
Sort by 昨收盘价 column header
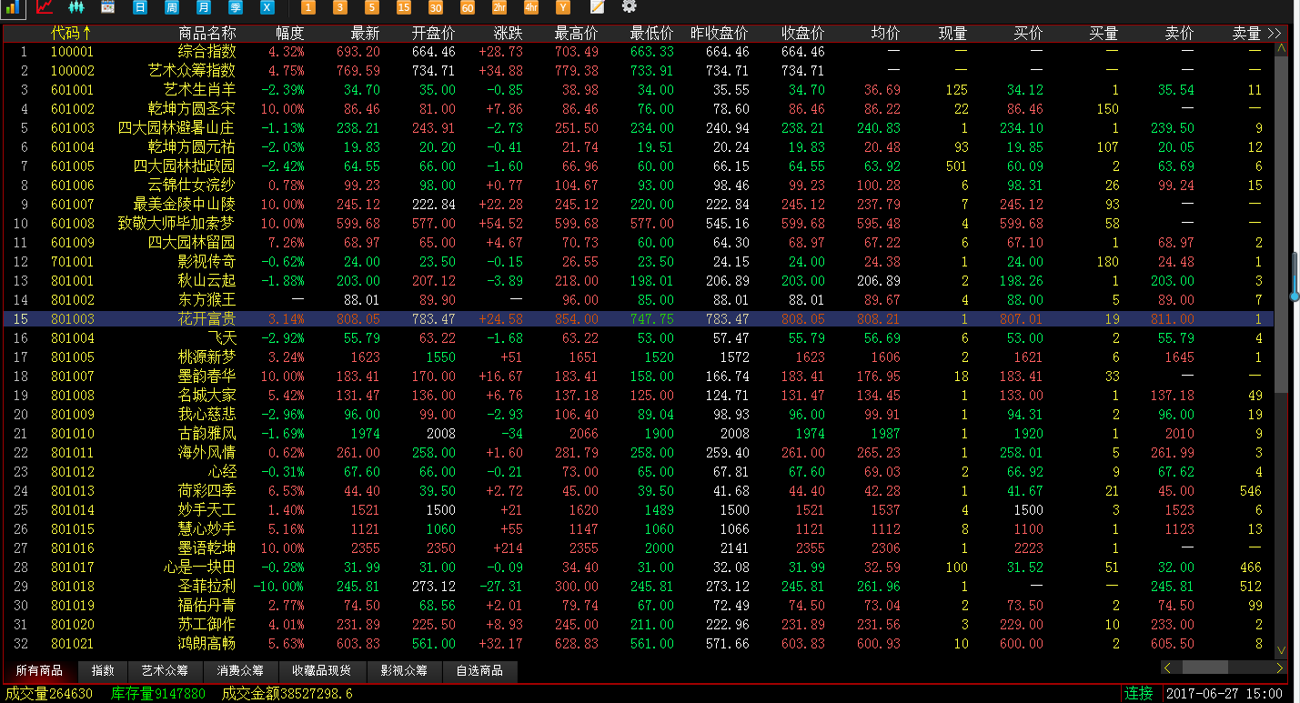(720, 33)
